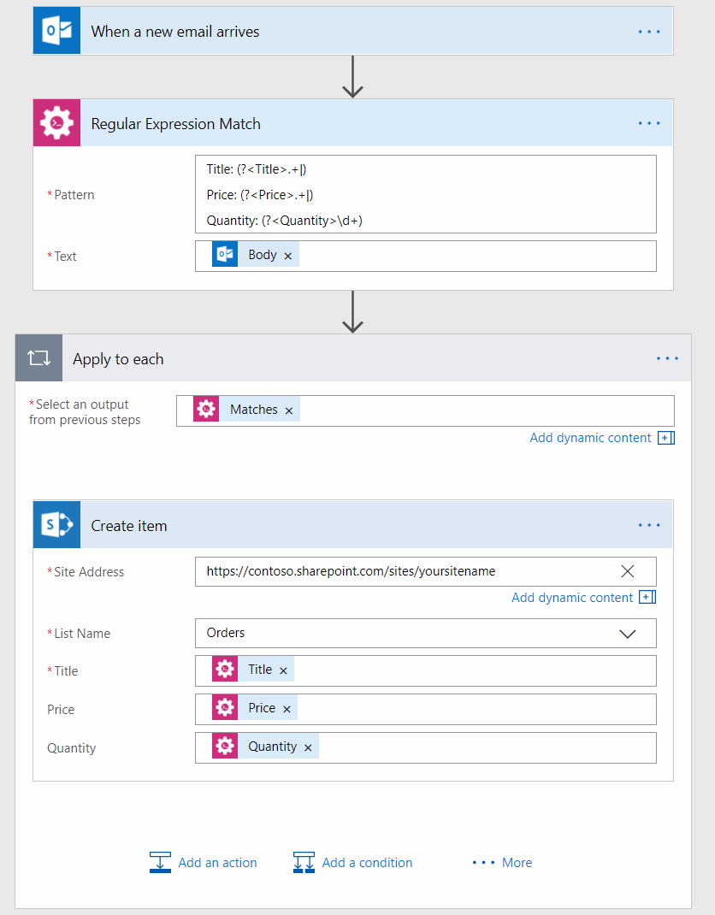The height and width of the screenshot is (915, 715).
Task: Remove the Body token from Text field
Action: point(288,254)
